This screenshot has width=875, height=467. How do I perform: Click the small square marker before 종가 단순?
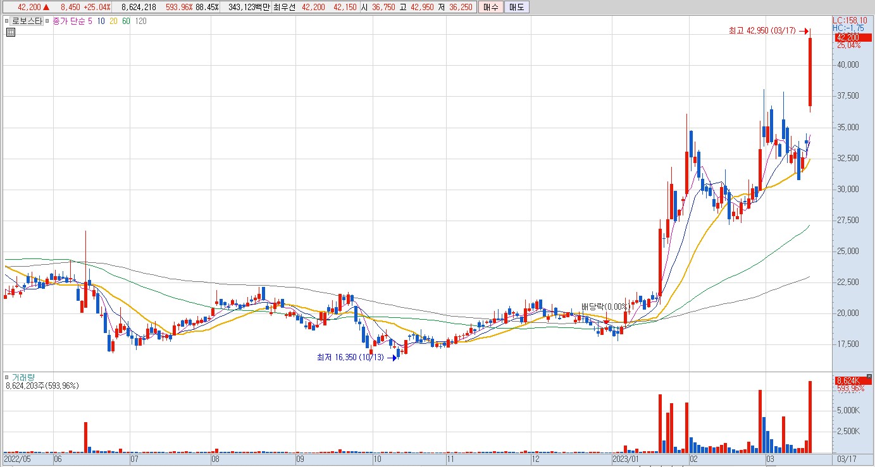pyautogui.click(x=48, y=21)
